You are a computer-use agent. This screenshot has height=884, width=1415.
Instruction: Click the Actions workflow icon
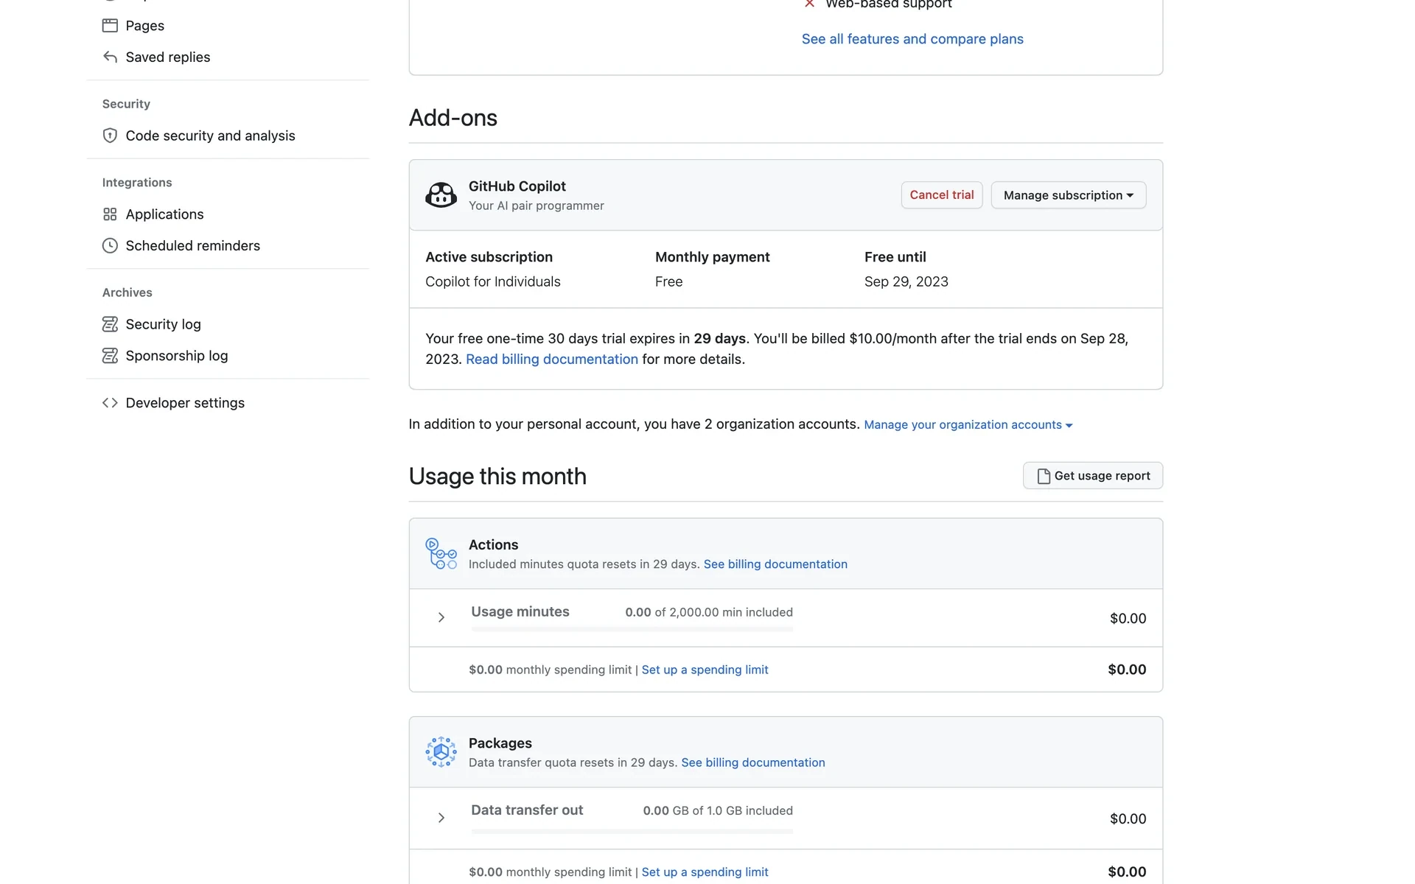[x=441, y=553]
